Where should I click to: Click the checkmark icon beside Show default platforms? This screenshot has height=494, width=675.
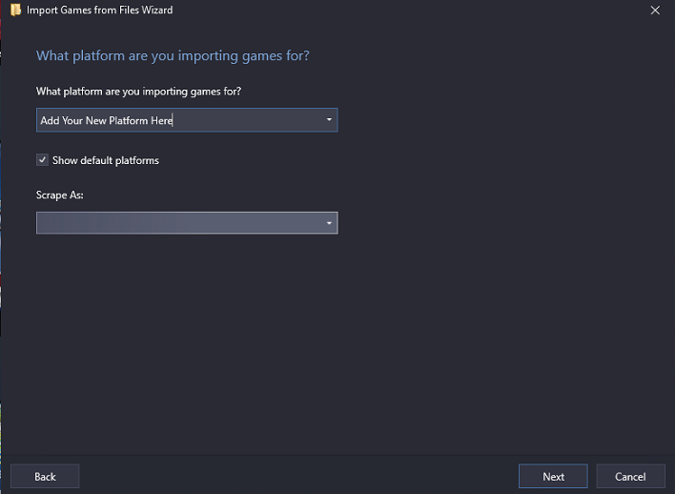click(x=42, y=160)
